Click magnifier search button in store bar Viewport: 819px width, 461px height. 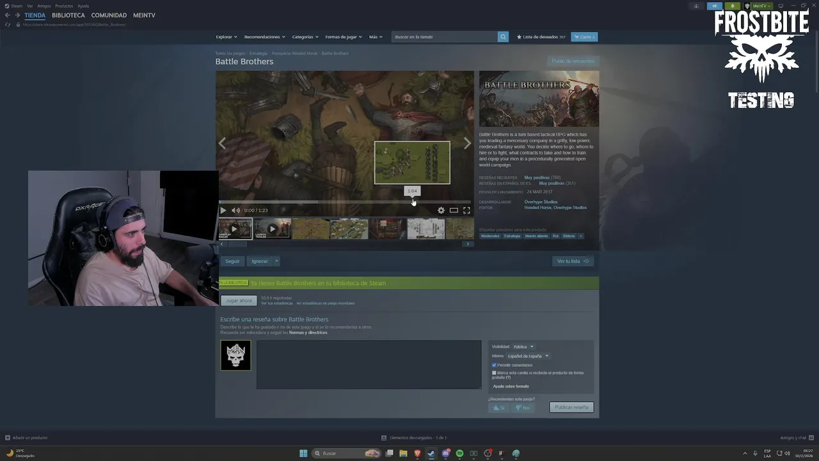503,36
